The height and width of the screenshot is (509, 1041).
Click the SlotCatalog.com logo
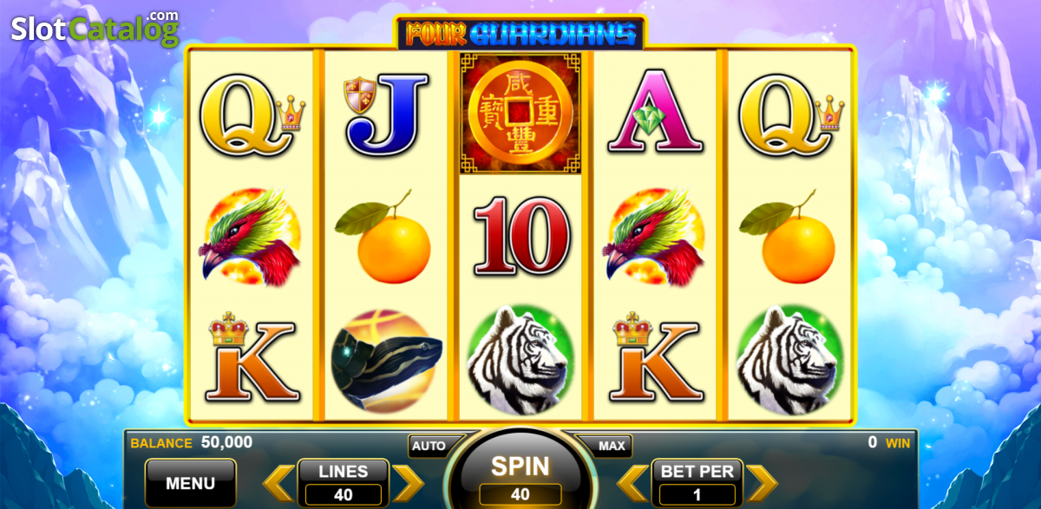click(95, 29)
